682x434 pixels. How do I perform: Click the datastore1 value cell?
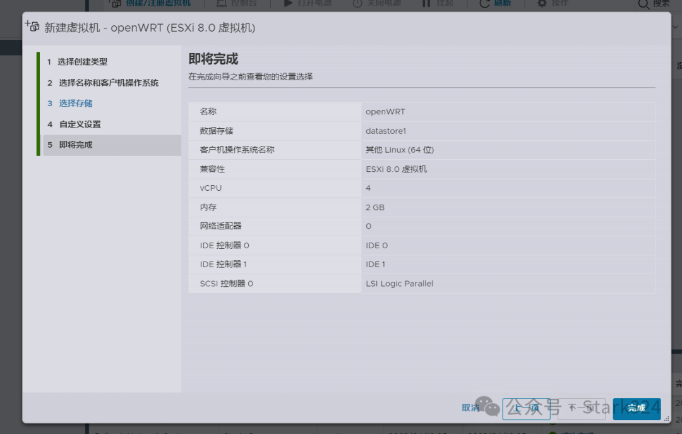pos(508,131)
